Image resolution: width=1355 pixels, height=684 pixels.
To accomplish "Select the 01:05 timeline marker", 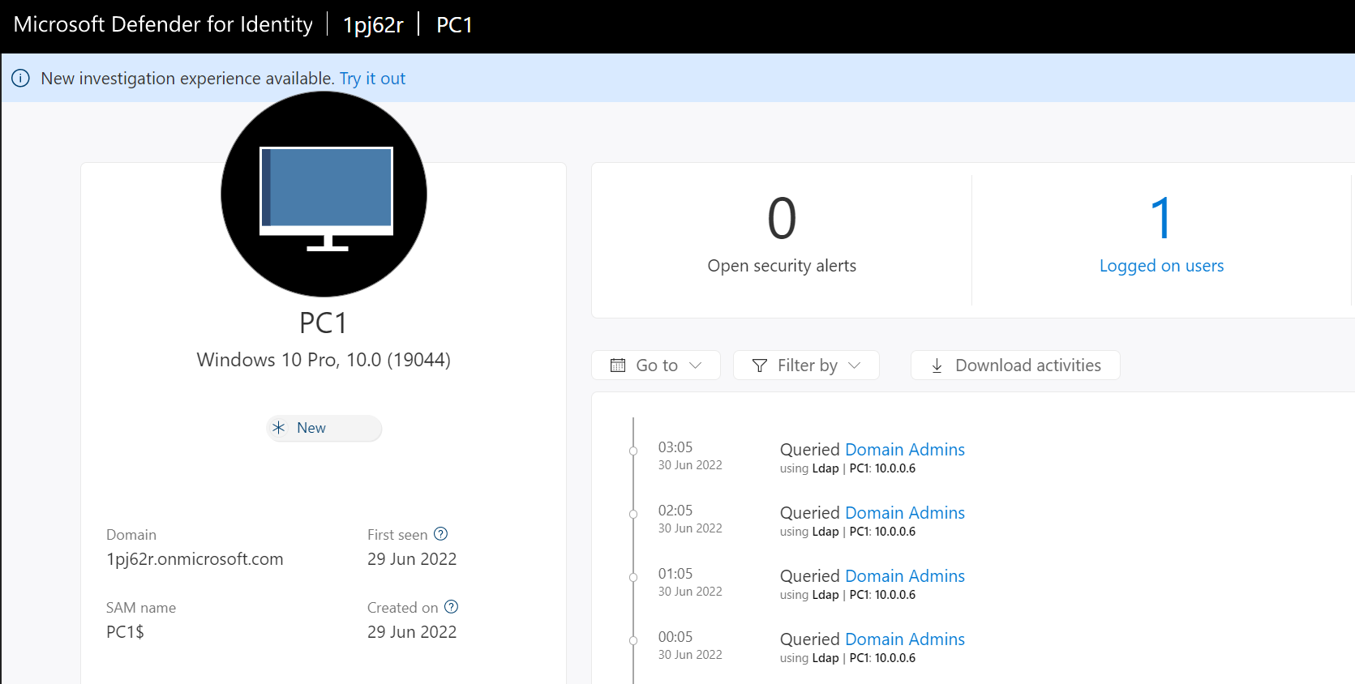I will tap(633, 578).
